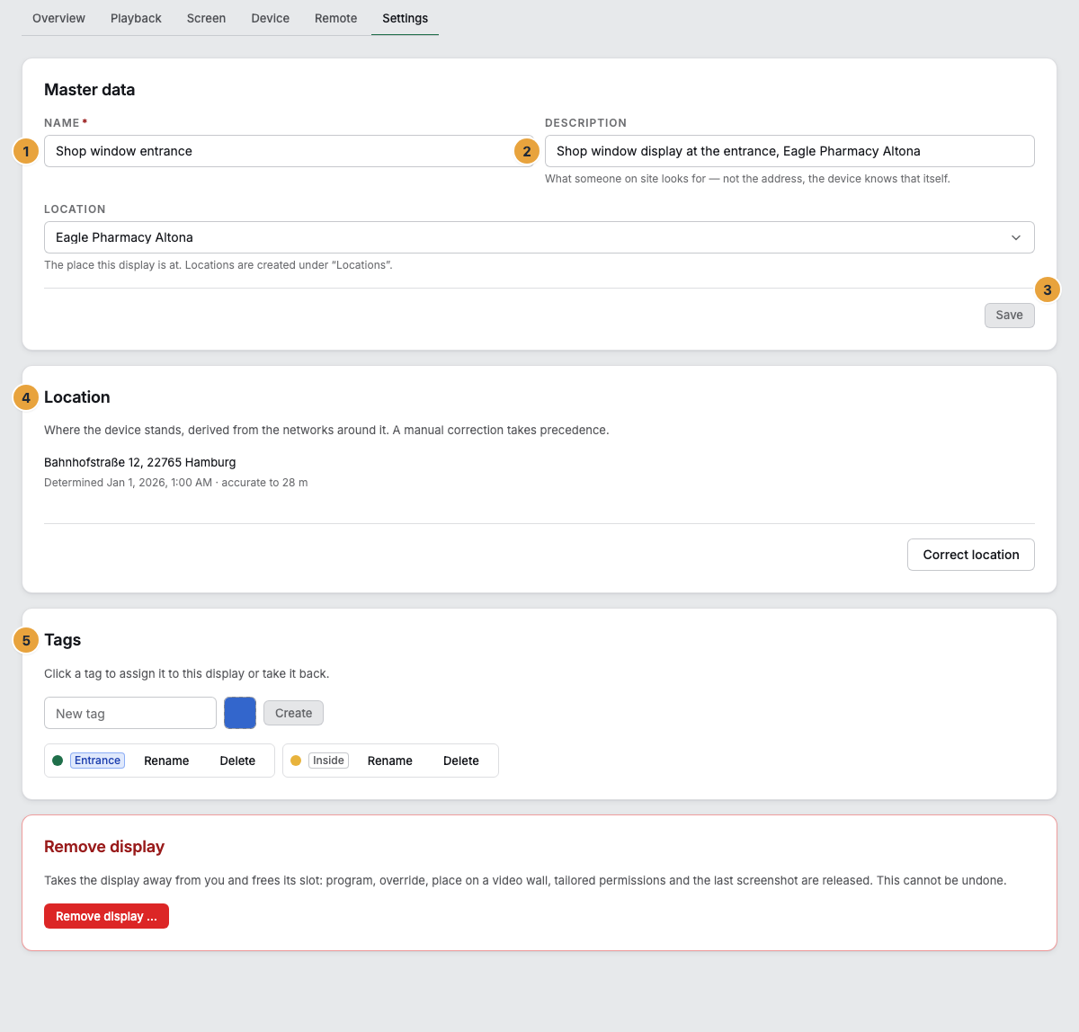Click the address Bahnhofstraße 12, 22765 Hamburg
The width and height of the screenshot is (1079, 1032).
click(140, 462)
